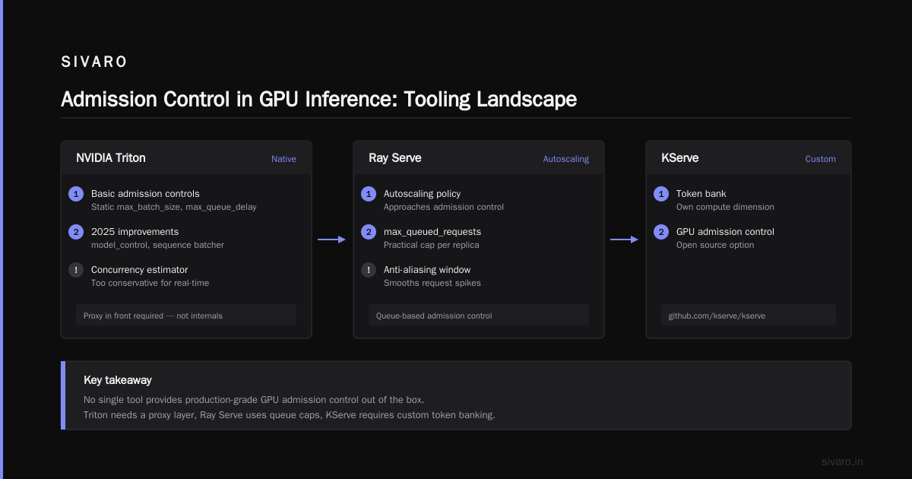Click the Admission Control in GPU Inference title
Screen dimensions: 912x479
click(318, 100)
